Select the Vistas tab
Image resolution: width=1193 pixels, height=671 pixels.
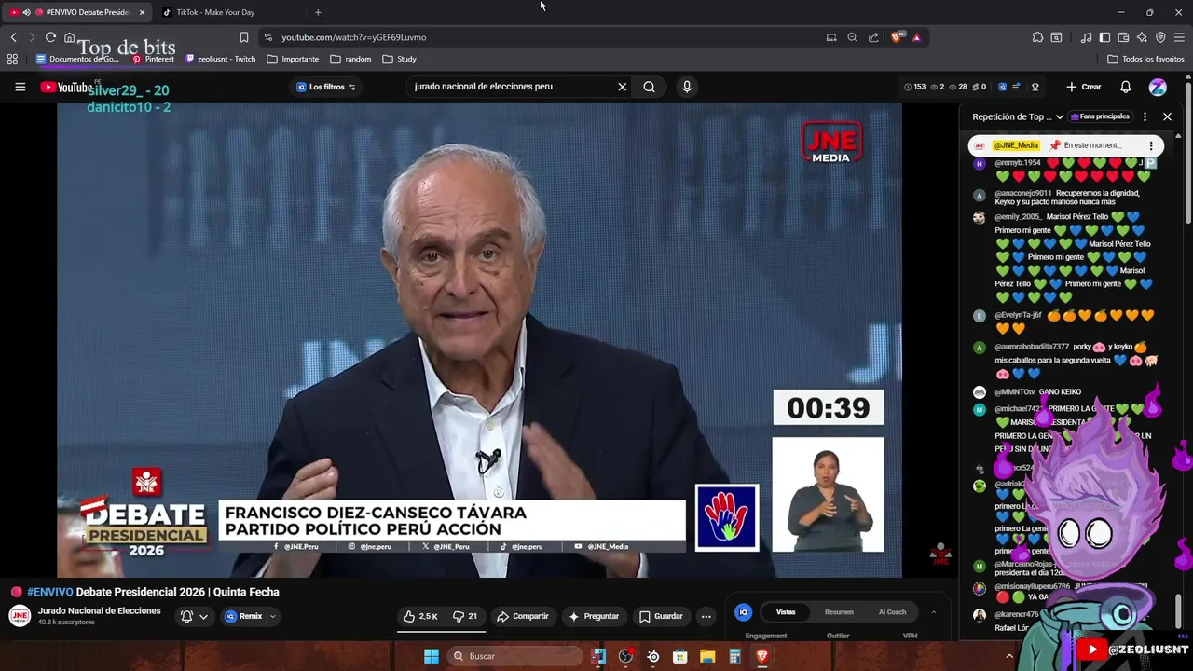pos(786,612)
